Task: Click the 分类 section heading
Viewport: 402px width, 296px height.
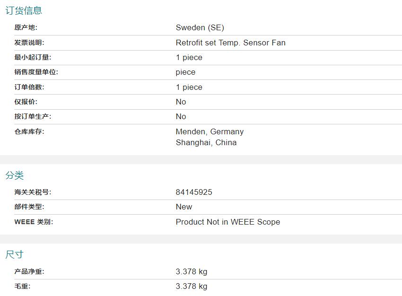Action: coord(15,175)
